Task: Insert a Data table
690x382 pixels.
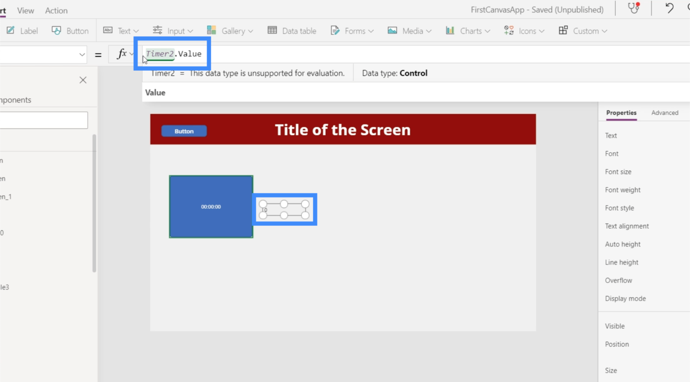Action: coord(292,31)
